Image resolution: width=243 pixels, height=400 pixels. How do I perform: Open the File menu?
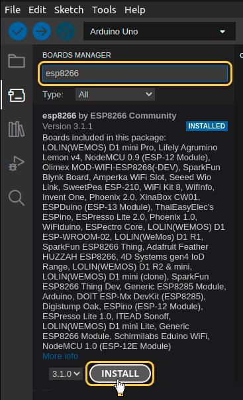(x=13, y=10)
